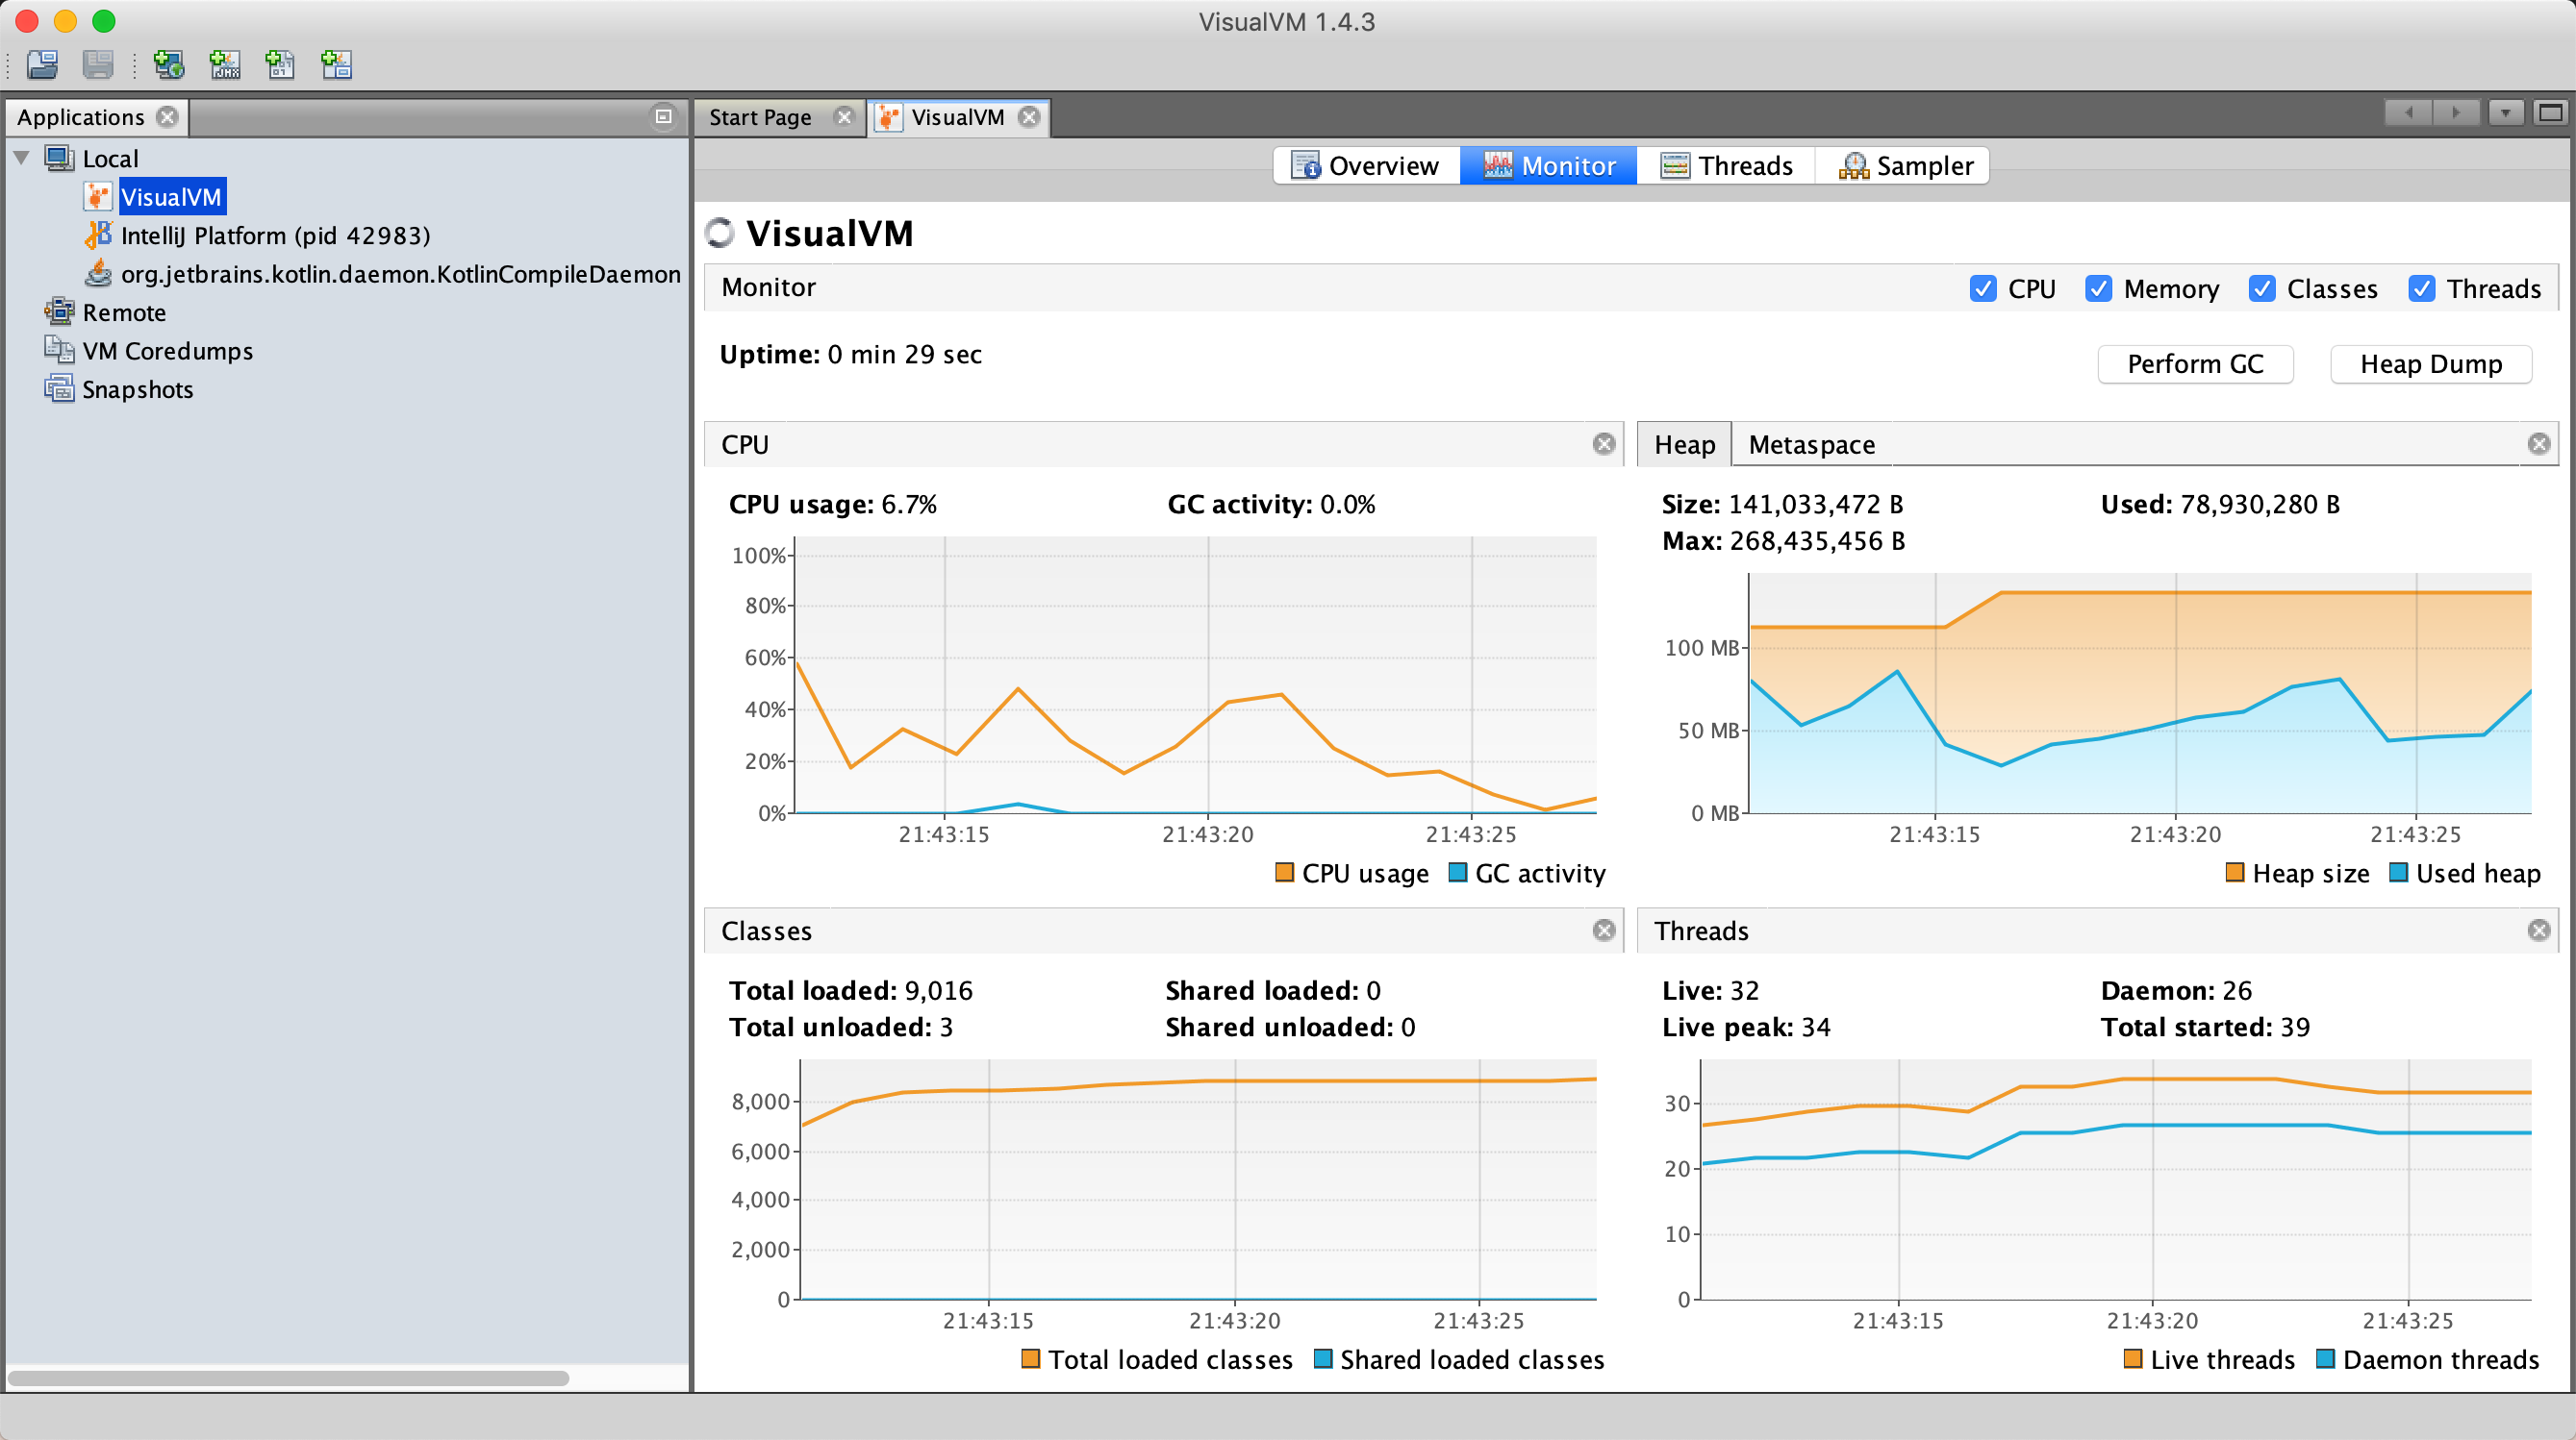The height and width of the screenshot is (1440, 2576).
Task: Open the Metaspace tab
Action: click(1811, 445)
